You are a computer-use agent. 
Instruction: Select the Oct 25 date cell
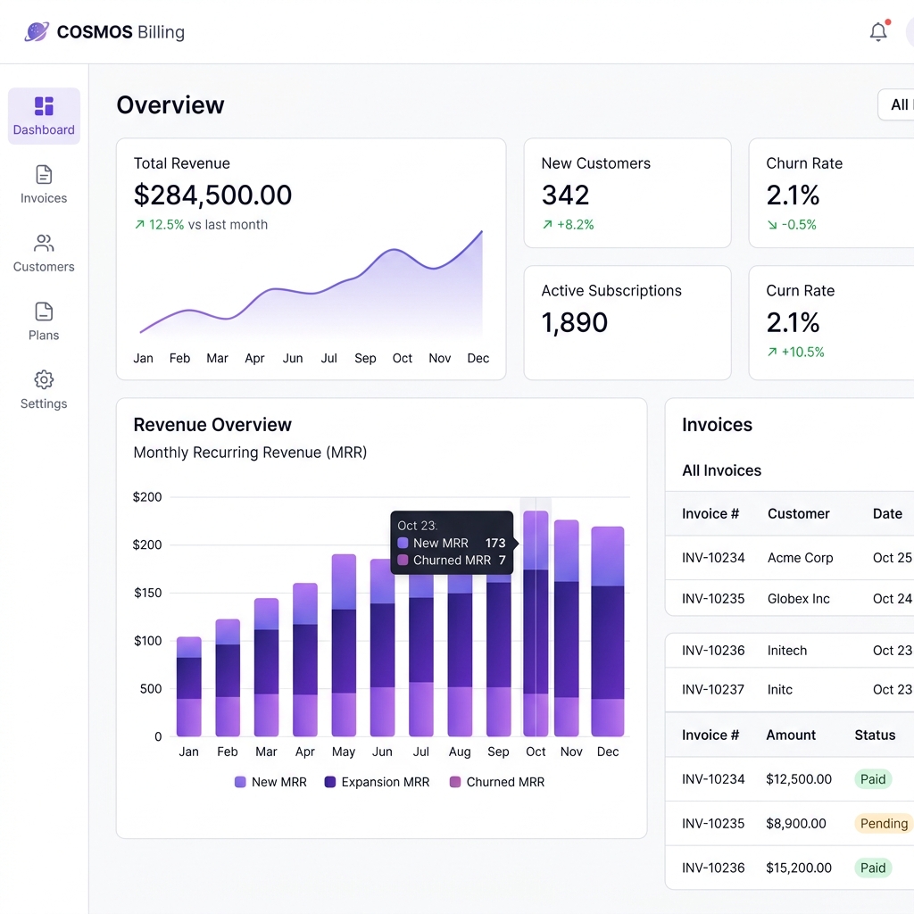point(892,558)
